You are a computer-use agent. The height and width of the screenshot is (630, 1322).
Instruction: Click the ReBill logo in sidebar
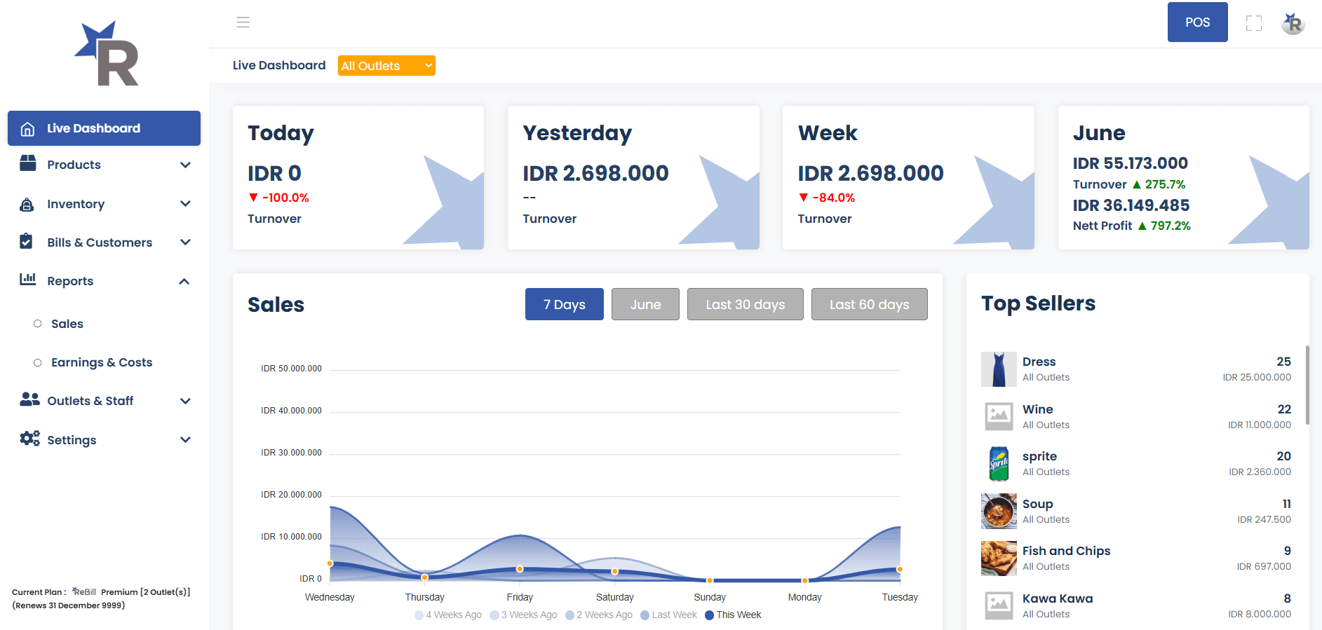(107, 54)
